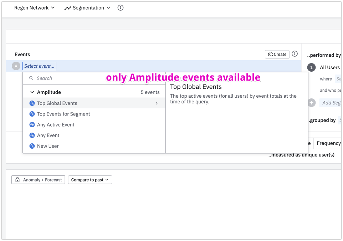Screen dimensions: 343x241
Task: Click the where property selector
Action: [338, 79]
